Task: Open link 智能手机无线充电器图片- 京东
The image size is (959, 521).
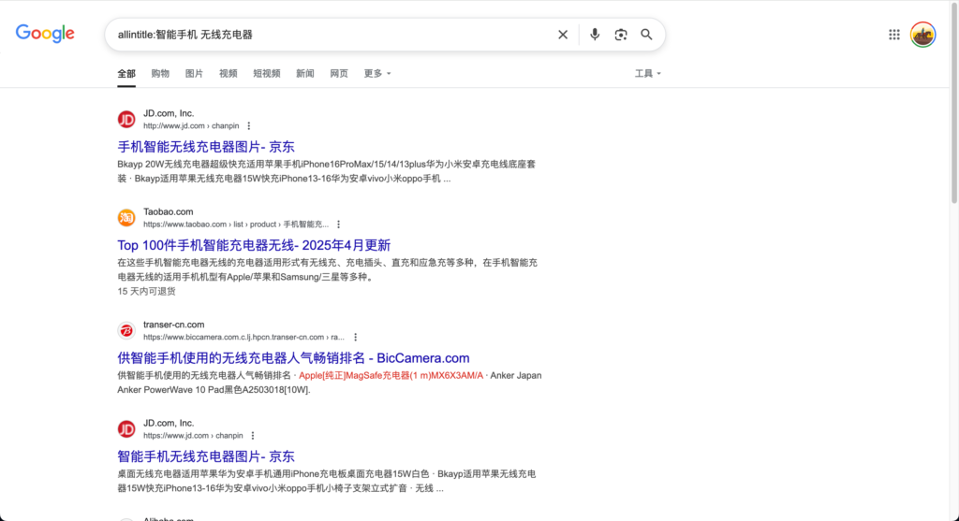Action: pyautogui.click(x=206, y=456)
